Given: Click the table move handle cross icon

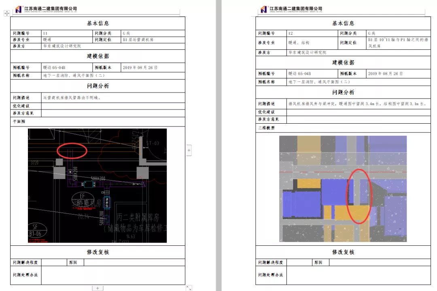Looking at the screenshot, I should [6, 13].
